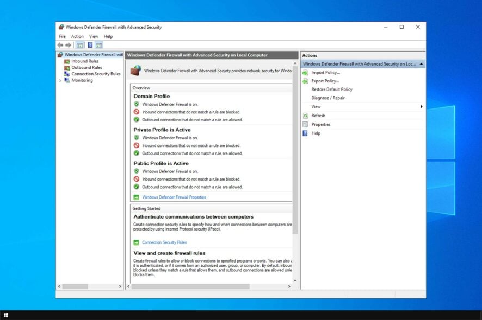Expand the Monitoring tree node
The image size is (482, 320).
click(60, 81)
